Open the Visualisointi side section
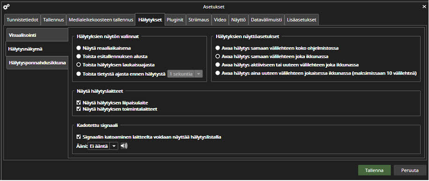This screenshot has height=181, width=429. 37,35
